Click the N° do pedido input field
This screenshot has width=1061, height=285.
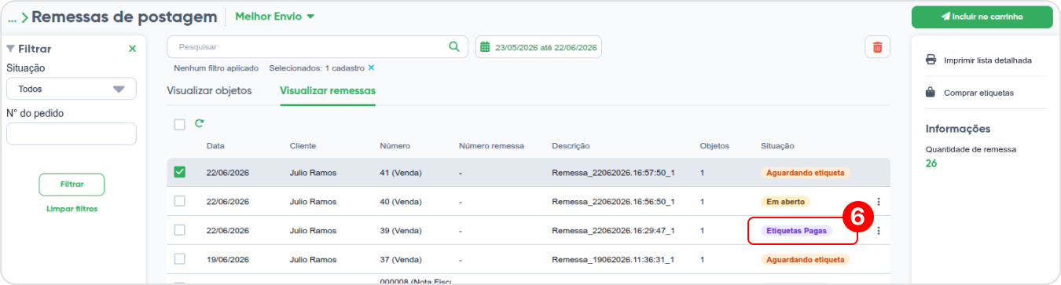coord(72,134)
